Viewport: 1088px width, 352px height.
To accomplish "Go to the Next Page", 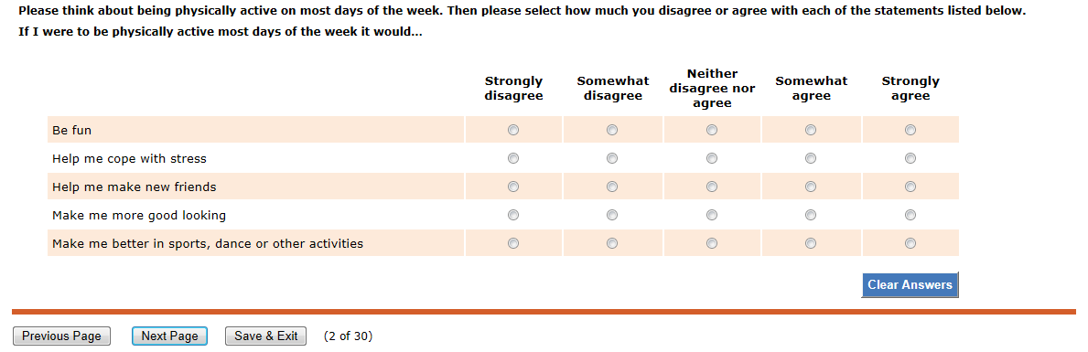I will pyautogui.click(x=169, y=336).
